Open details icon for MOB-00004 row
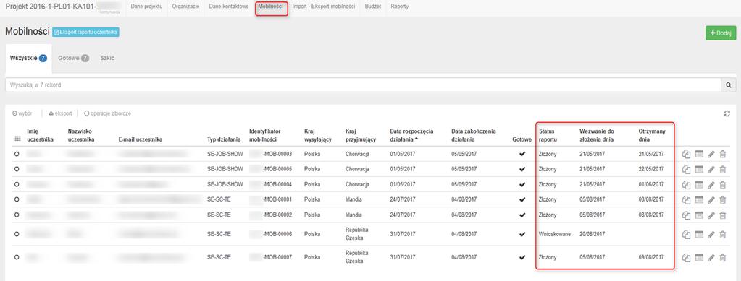Image resolution: width=741 pixels, height=281 pixels. pyautogui.click(x=699, y=184)
